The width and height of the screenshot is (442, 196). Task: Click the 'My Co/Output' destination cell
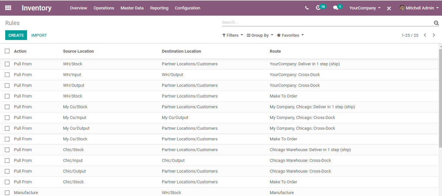coord(175,118)
